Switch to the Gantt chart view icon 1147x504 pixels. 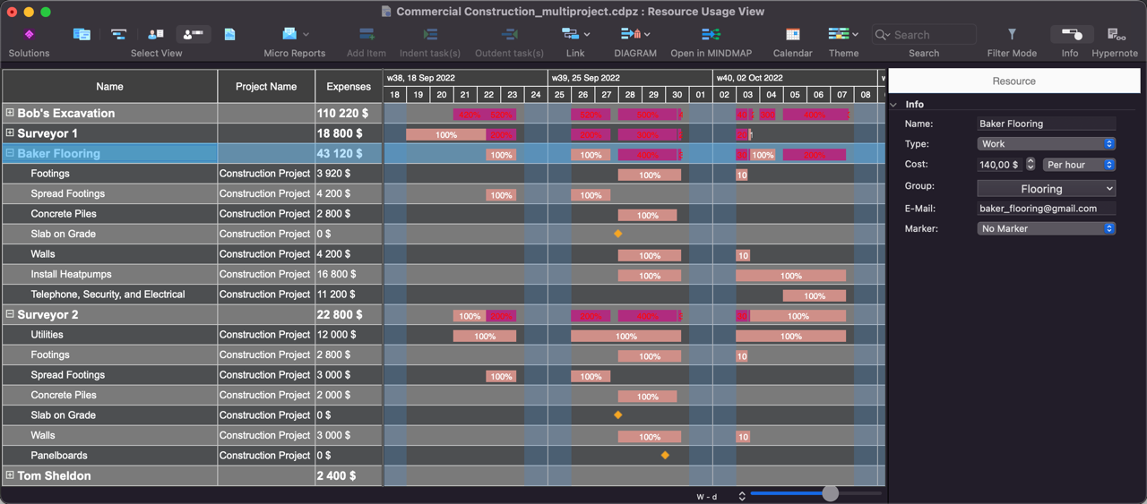pyautogui.click(x=118, y=34)
